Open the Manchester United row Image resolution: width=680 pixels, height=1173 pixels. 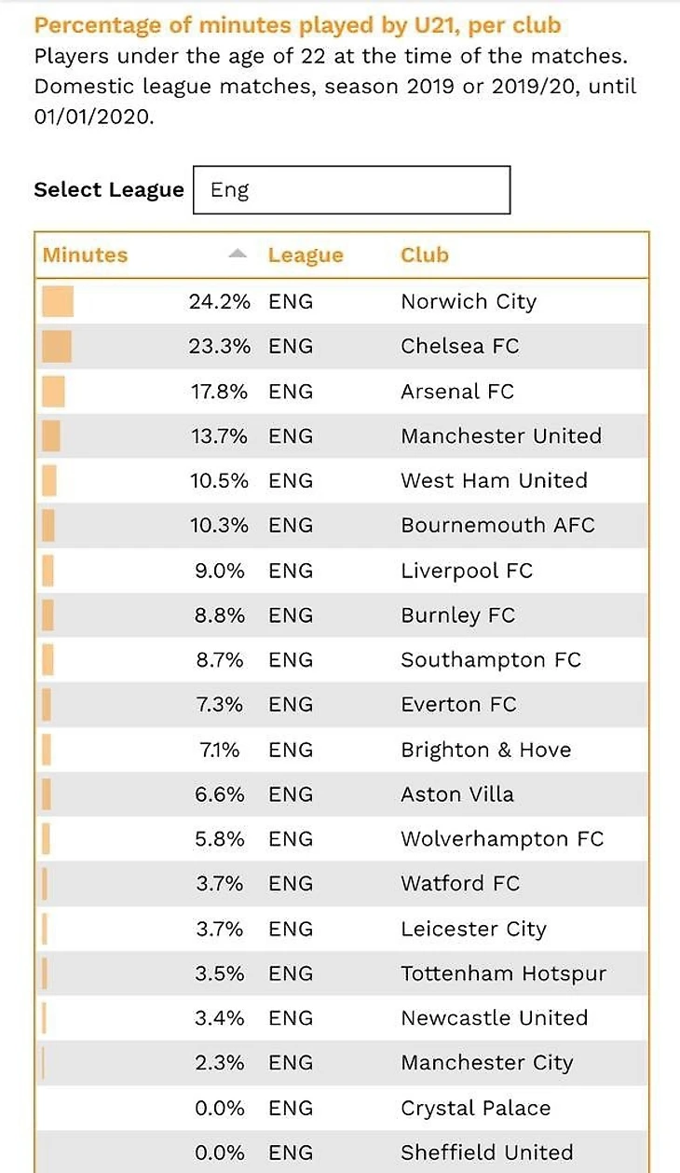[x=501, y=436]
